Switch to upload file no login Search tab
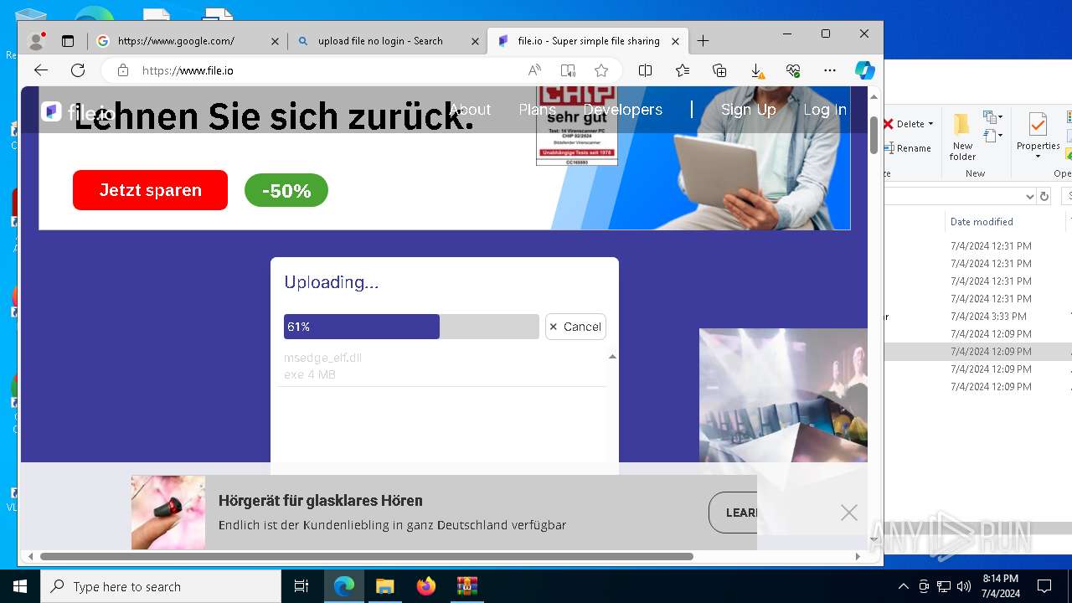1072x603 pixels. pos(389,40)
